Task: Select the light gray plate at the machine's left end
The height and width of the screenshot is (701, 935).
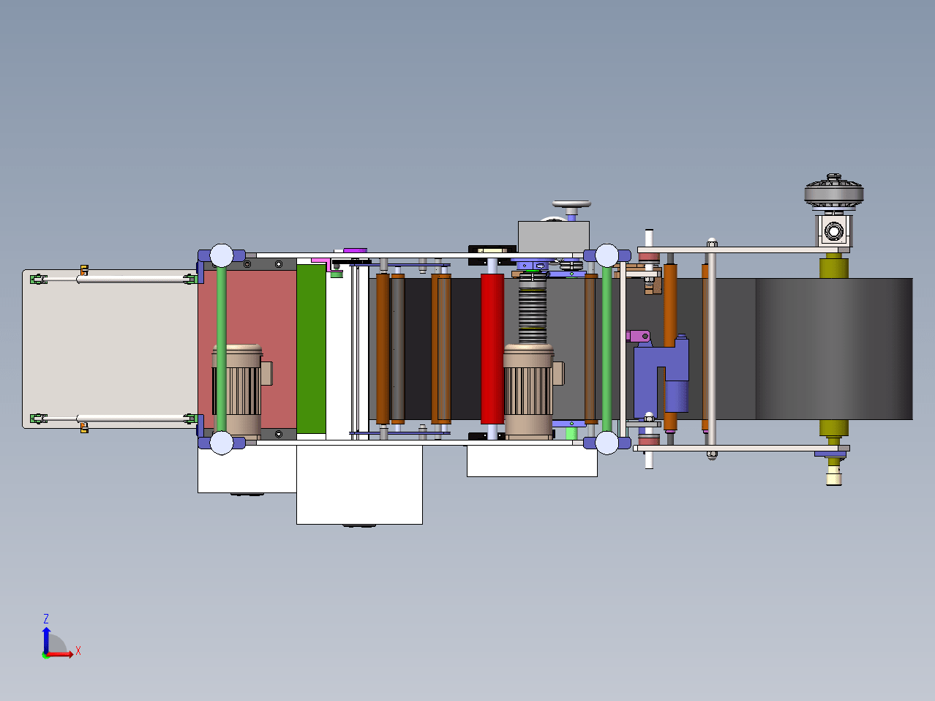Action: click(110, 348)
